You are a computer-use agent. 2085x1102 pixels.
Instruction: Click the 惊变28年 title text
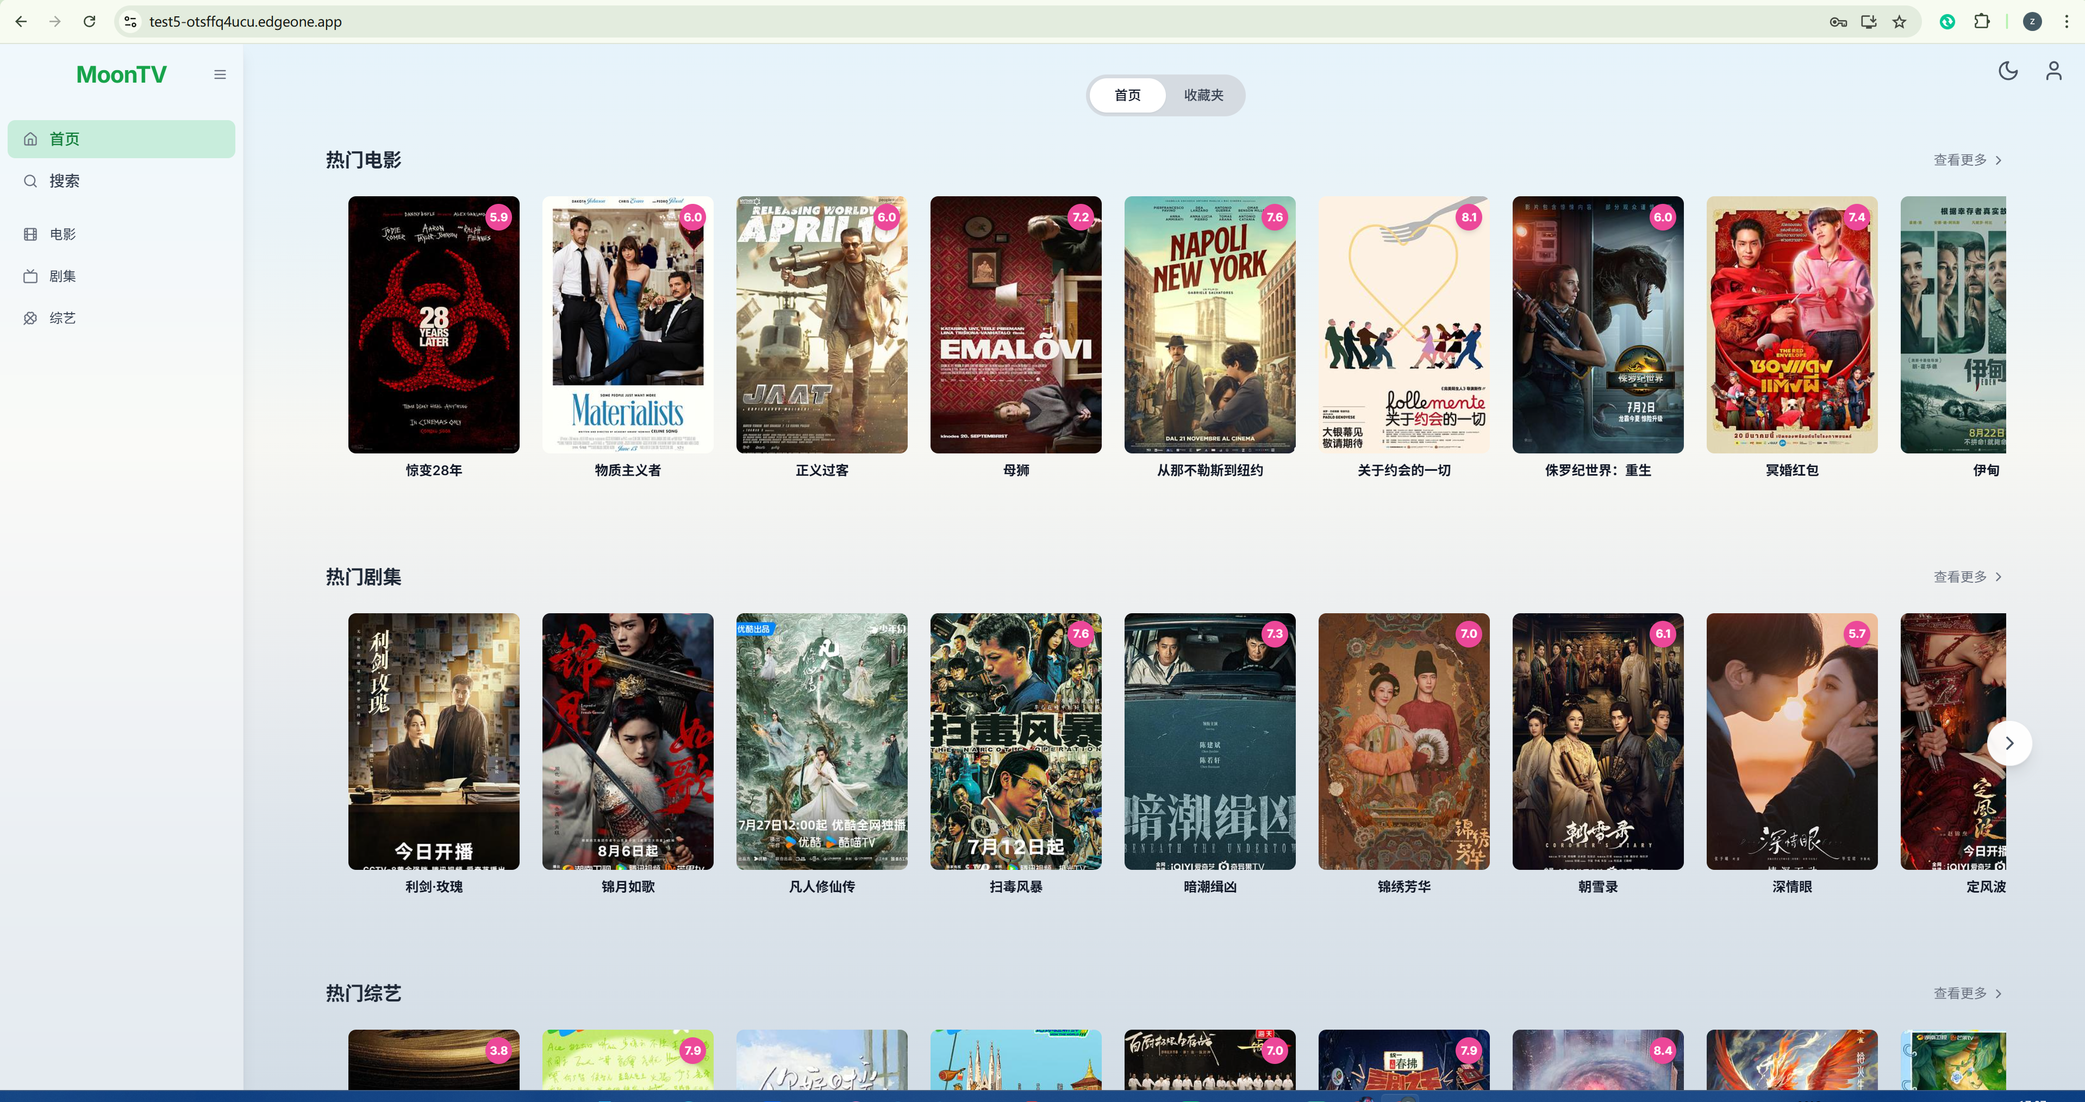tap(434, 470)
